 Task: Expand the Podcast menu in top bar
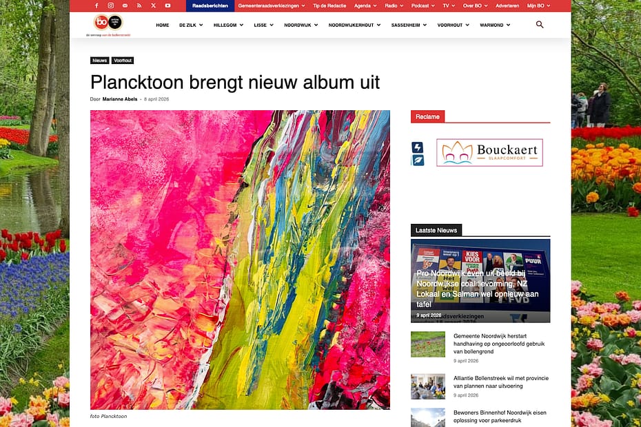tap(423, 6)
